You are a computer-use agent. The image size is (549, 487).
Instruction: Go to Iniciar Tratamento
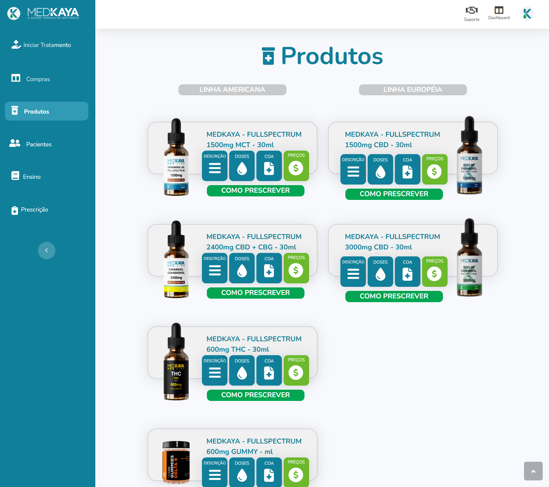tap(41, 45)
